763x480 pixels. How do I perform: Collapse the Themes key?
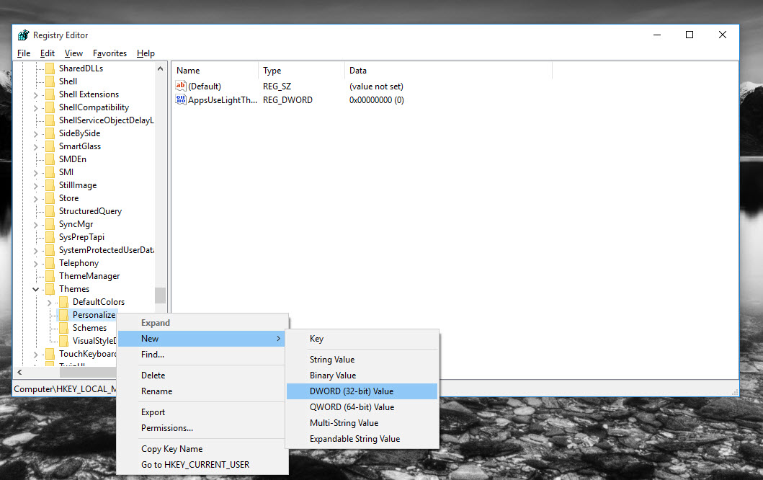click(35, 289)
